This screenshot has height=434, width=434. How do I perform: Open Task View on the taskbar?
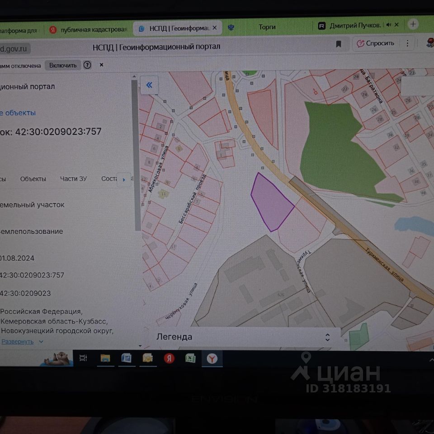point(83,358)
